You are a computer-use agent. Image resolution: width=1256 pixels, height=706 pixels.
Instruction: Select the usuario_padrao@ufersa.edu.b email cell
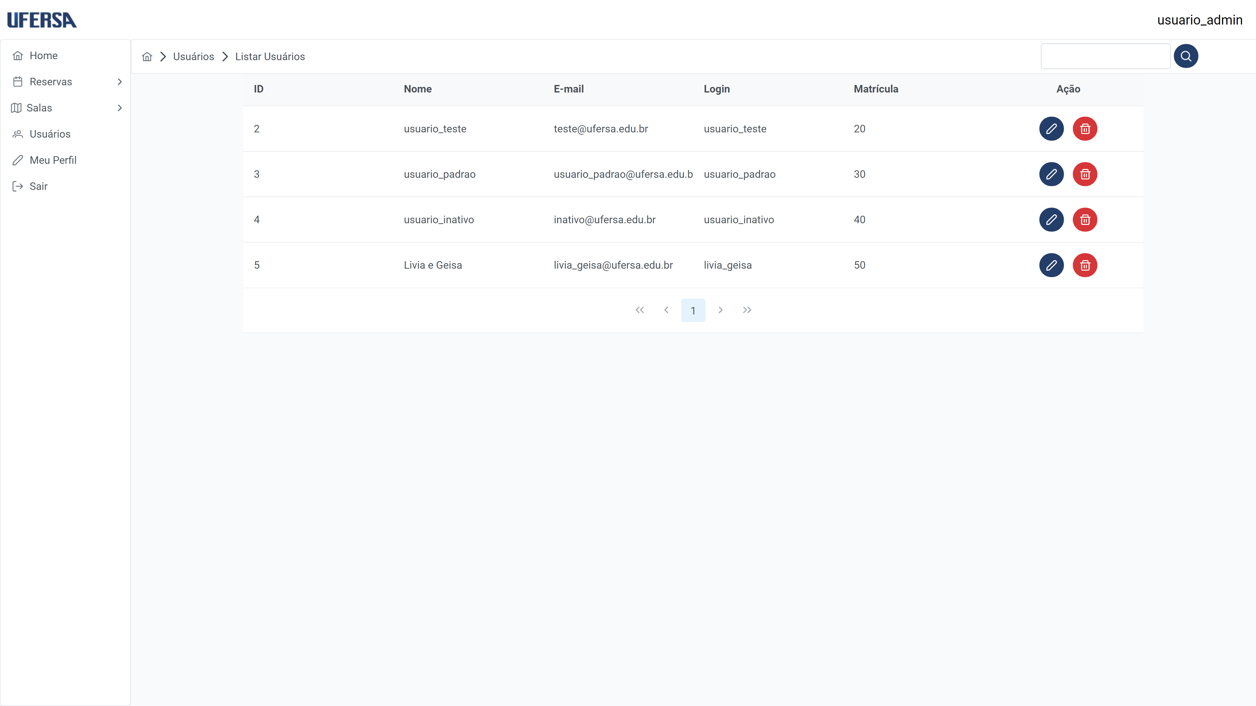click(x=623, y=174)
